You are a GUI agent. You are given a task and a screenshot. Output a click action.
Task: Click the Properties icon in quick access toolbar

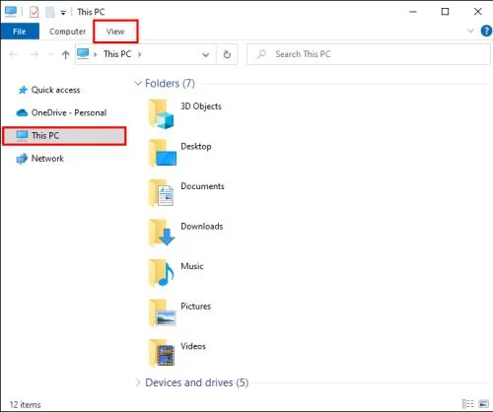click(34, 12)
